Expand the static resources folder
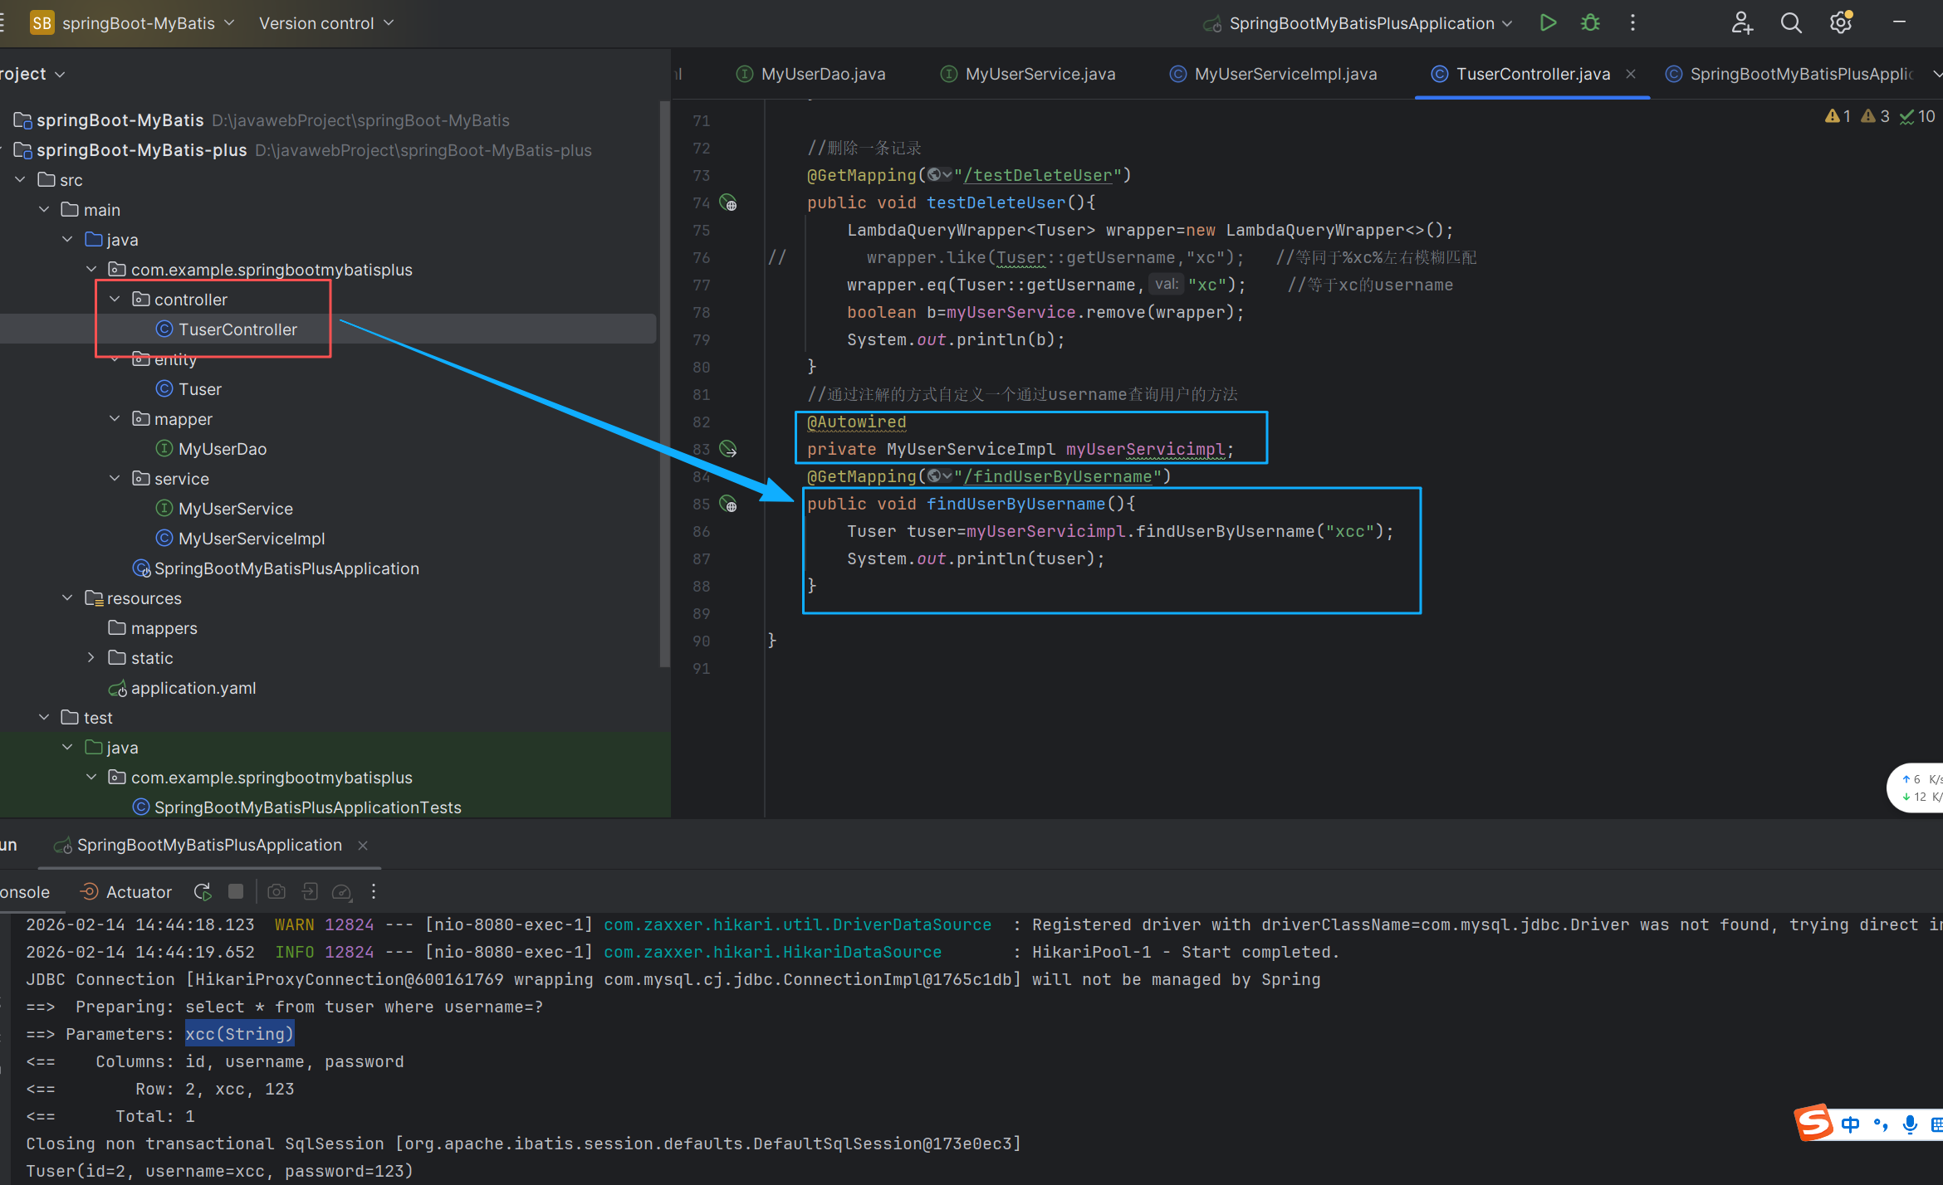This screenshot has width=1943, height=1185. (x=91, y=658)
